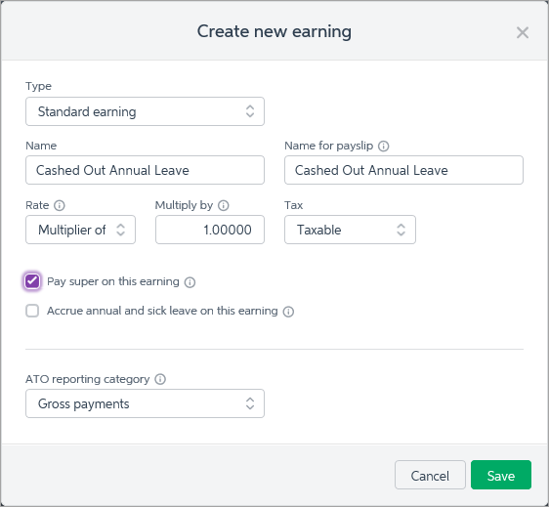This screenshot has height=507, width=549.
Task: Click the Pay super on this earning label
Action: [113, 281]
